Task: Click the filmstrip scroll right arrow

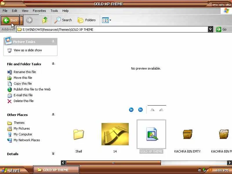Action: [229, 163]
